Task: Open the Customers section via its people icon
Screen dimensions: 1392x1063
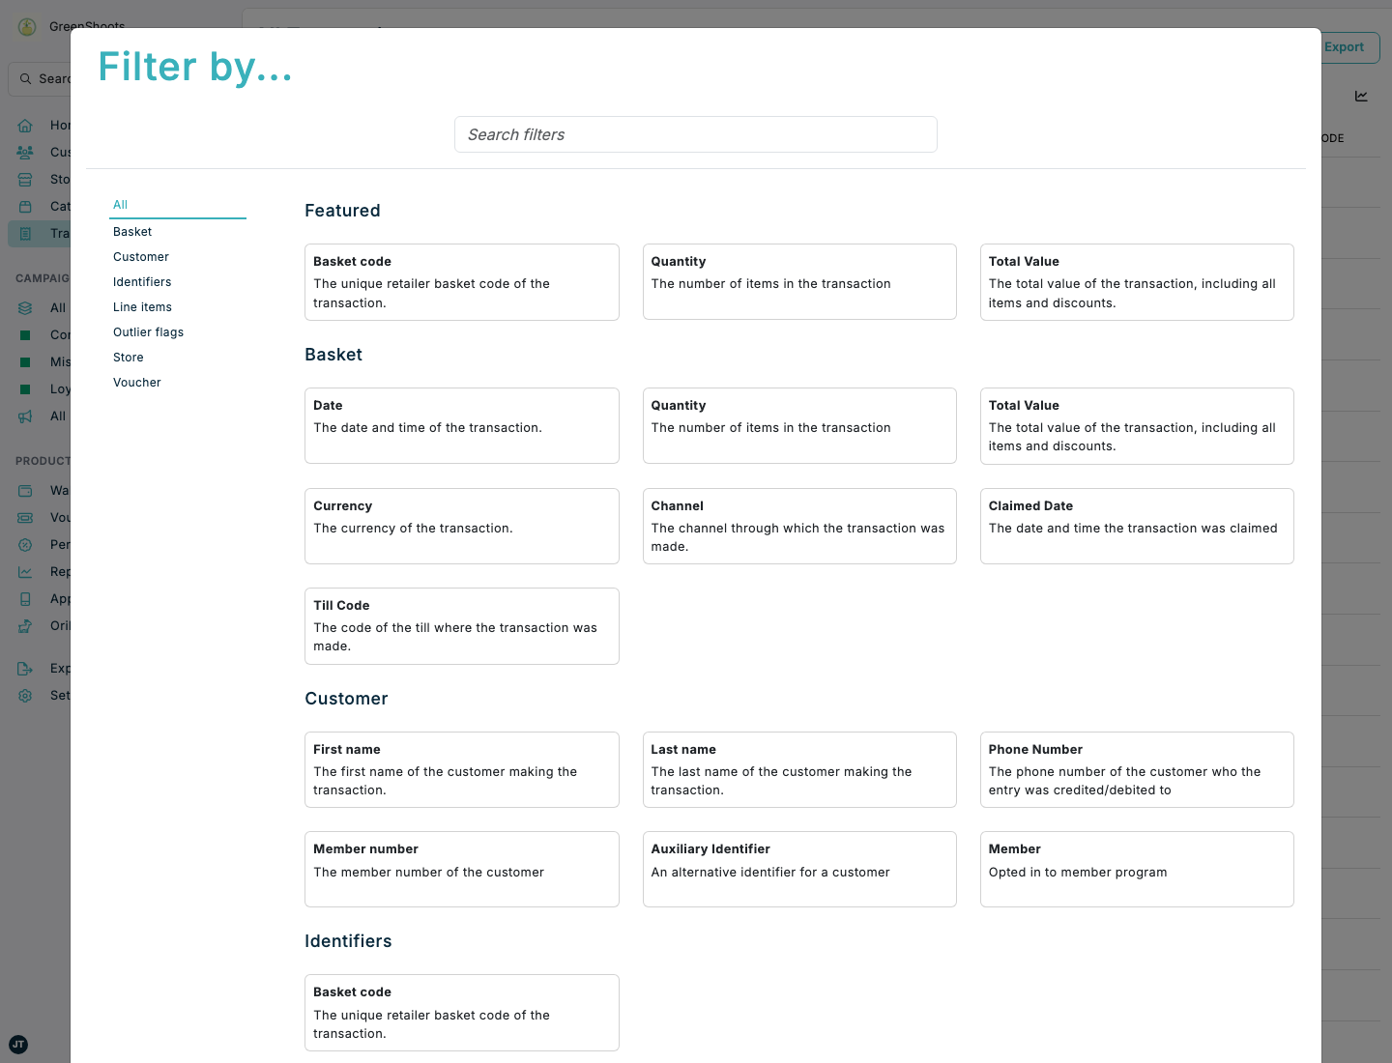Action: click(x=24, y=152)
